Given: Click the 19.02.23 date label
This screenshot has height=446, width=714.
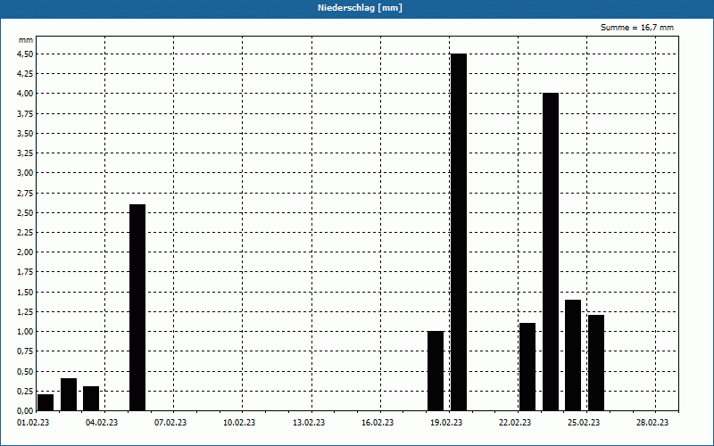Looking at the screenshot, I should [446, 423].
